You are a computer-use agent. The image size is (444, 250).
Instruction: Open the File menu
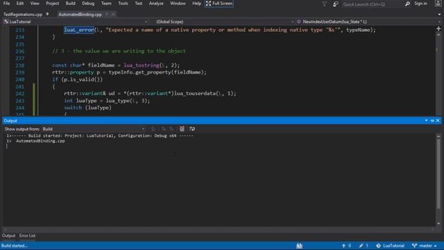(6, 3)
